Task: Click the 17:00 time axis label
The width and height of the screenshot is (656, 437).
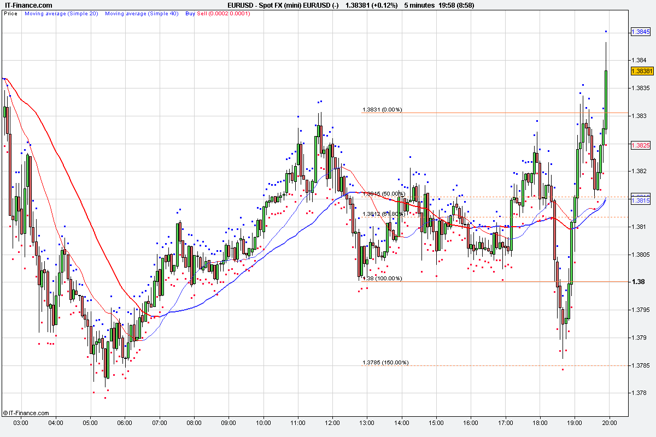Action: tap(506, 423)
